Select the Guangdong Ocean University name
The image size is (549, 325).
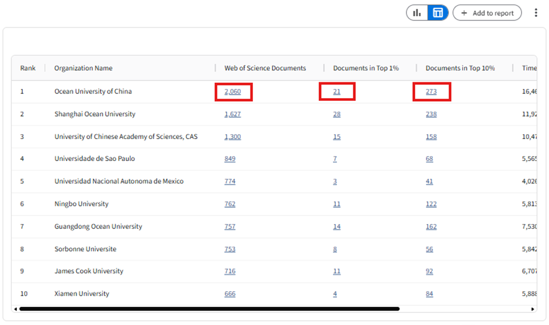98,226
